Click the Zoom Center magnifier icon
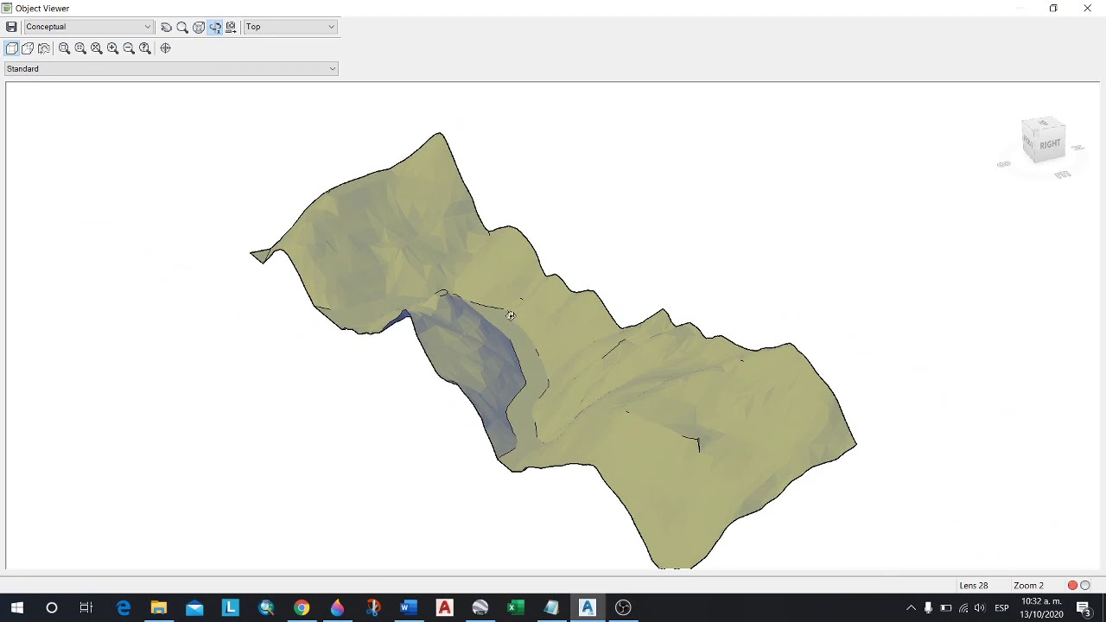1106x622 pixels. (x=80, y=48)
